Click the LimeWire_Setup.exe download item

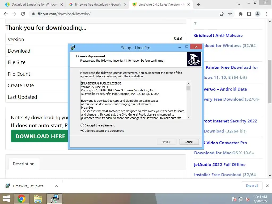tap(28, 186)
